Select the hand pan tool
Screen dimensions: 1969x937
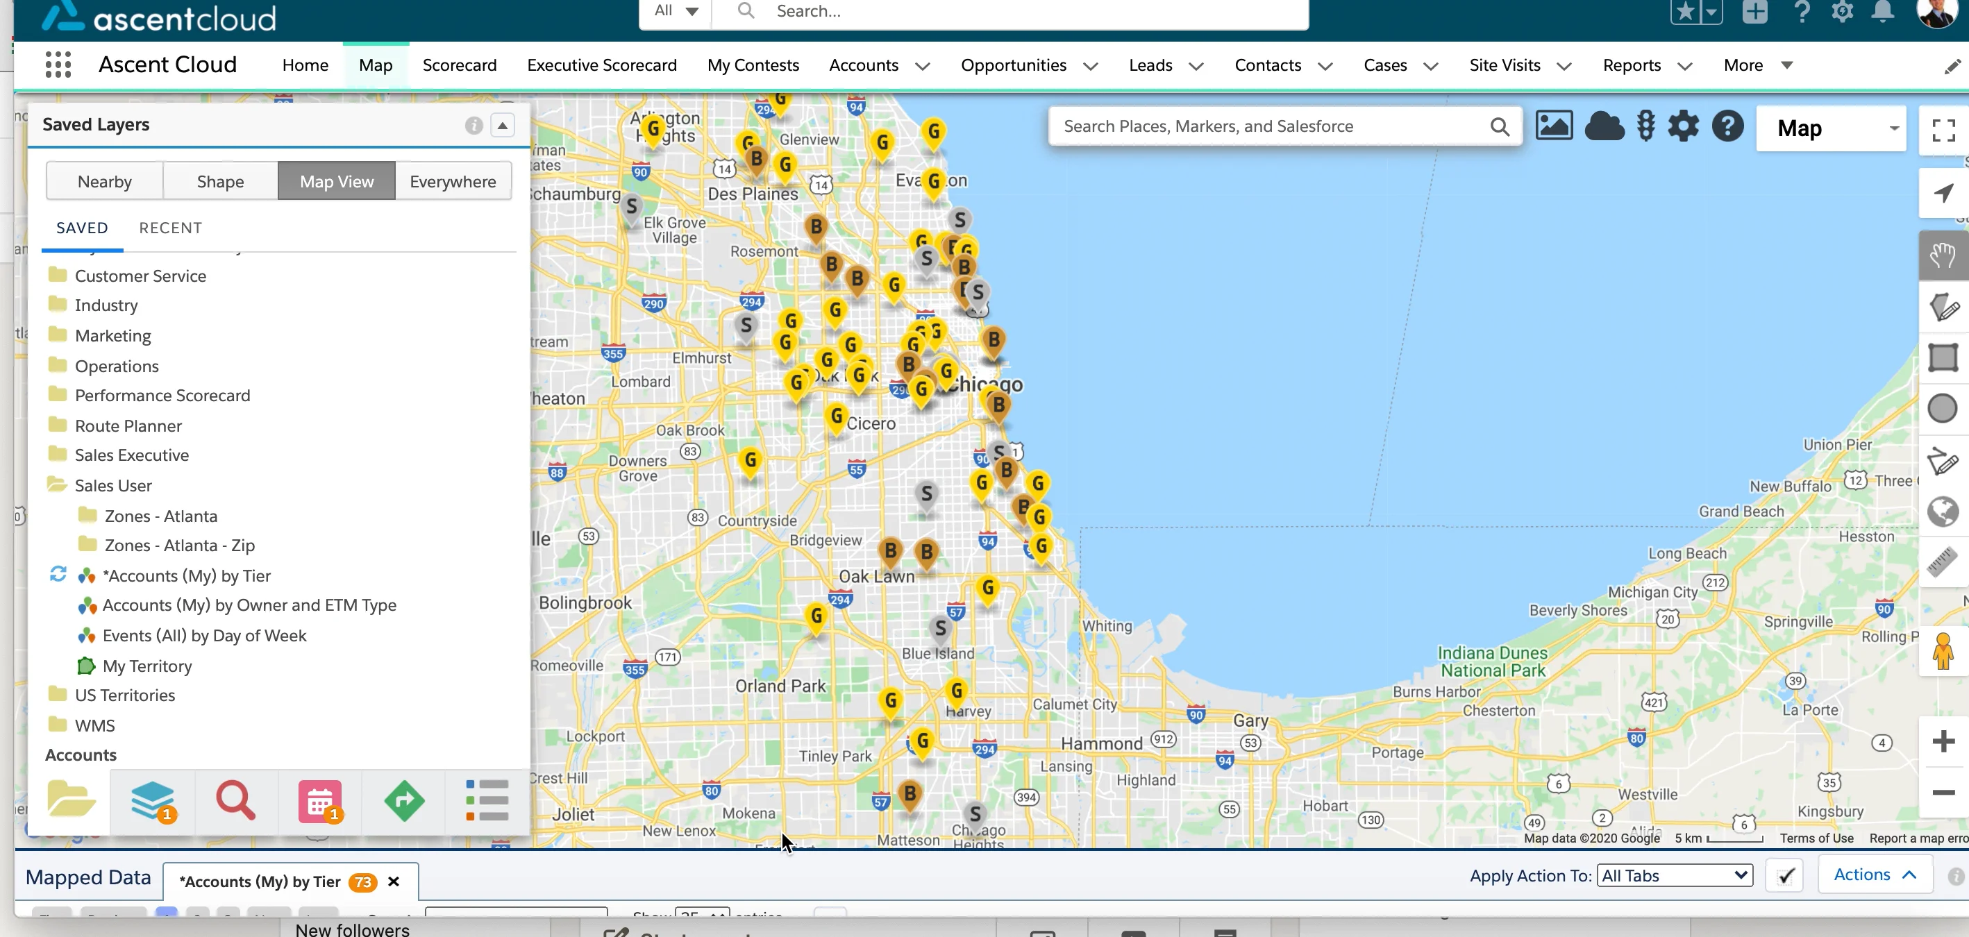[x=1943, y=255]
